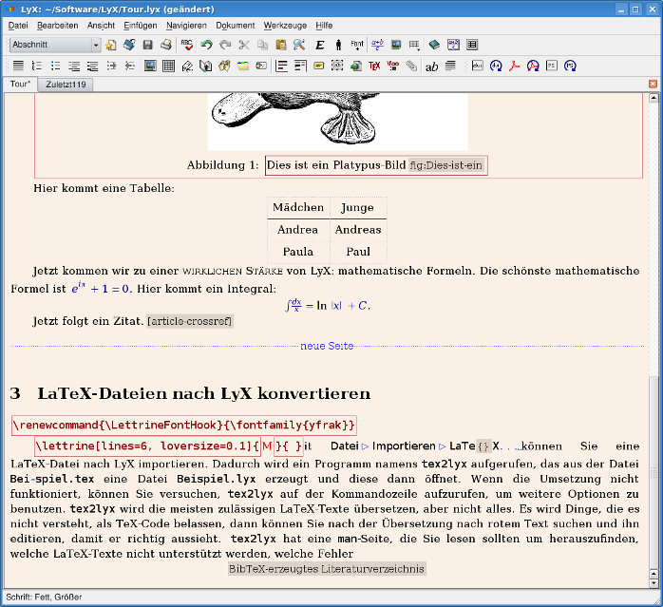Click the table cell 'Andrea'

[x=298, y=230]
